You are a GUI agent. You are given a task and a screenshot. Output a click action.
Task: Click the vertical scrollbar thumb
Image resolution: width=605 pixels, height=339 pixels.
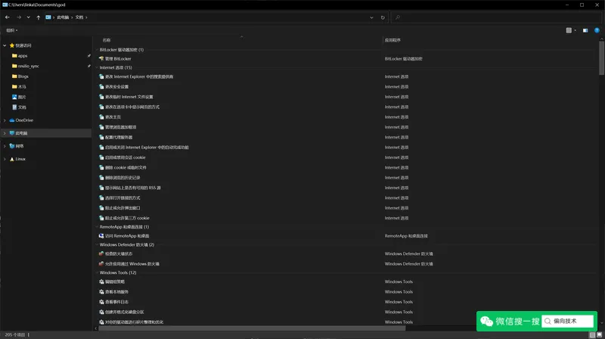point(601,58)
